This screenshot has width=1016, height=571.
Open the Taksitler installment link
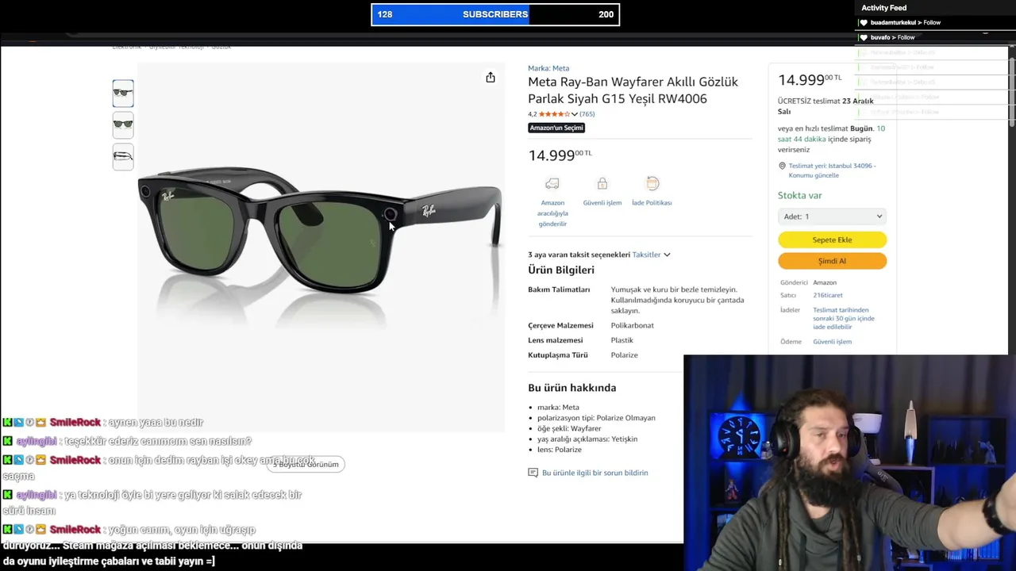pyautogui.click(x=646, y=255)
